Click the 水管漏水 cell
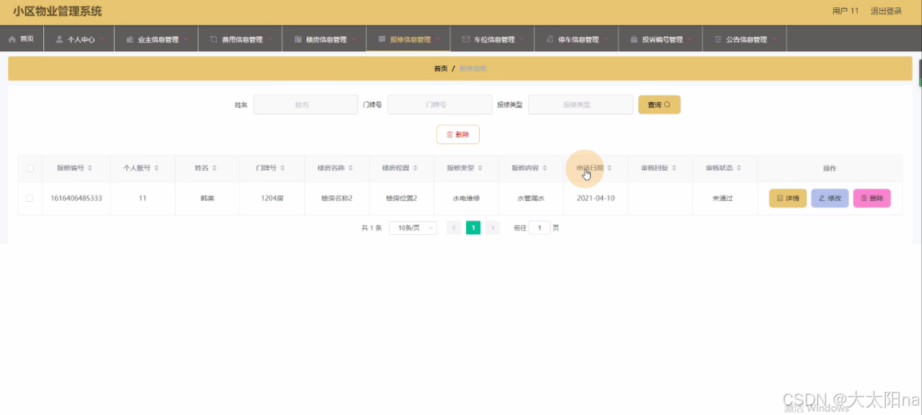The width and height of the screenshot is (922, 415). pyautogui.click(x=531, y=198)
